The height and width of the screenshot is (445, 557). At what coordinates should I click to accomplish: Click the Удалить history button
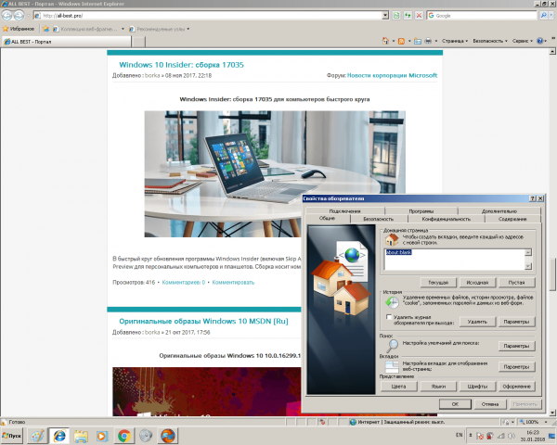[477, 322]
